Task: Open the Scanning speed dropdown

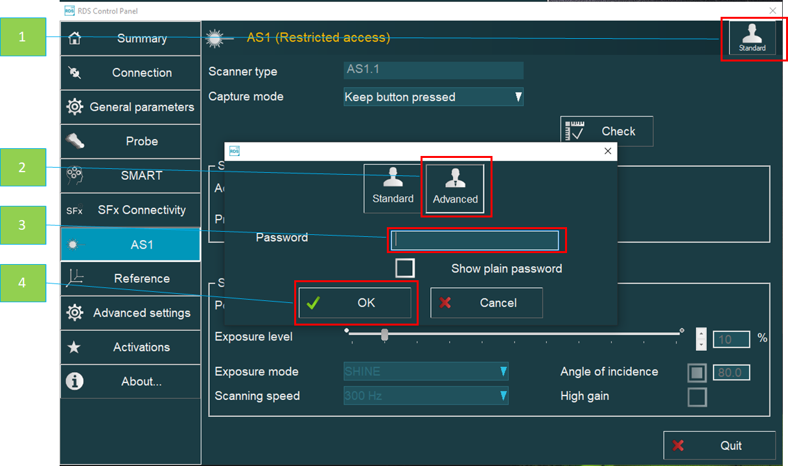Action: pos(504,395)
